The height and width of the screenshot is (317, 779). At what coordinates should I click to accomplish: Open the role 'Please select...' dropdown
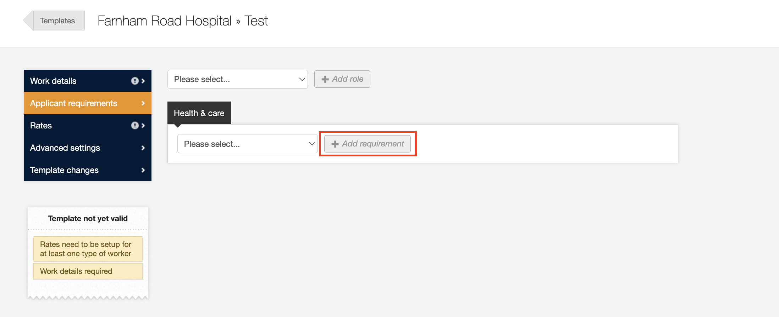(x=237, y=79)
